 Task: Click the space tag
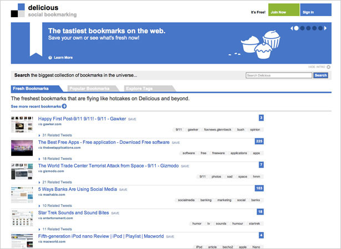[242, 177]
